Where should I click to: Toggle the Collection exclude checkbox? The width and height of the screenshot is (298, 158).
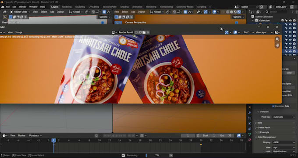point(282,21)
